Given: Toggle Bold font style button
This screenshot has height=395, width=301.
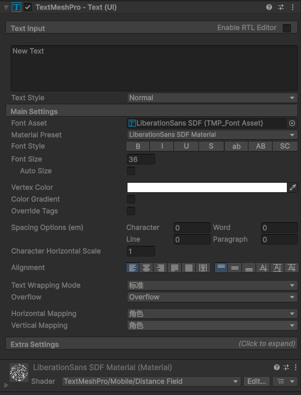Looking at the screenshot, I should [138, 146].
